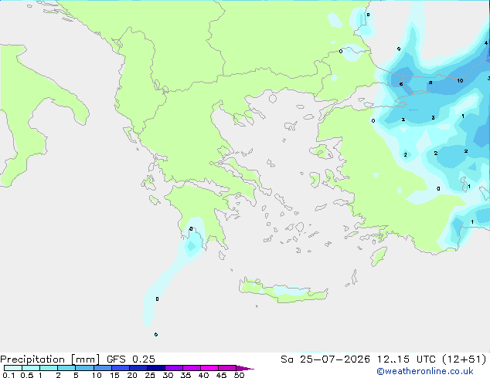Pick the 5–10 mm legend swatch
The image size is (490, 378).
[84, 368]
